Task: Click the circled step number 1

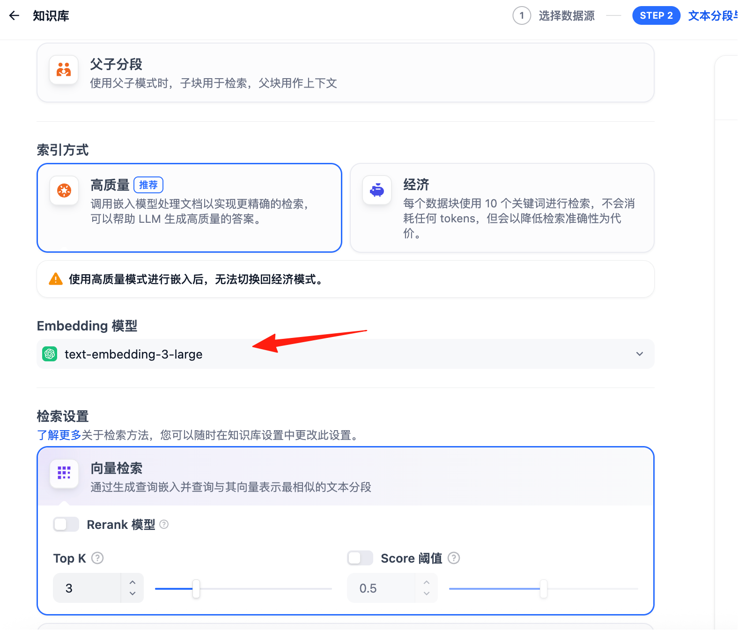Action: point(522,15)
